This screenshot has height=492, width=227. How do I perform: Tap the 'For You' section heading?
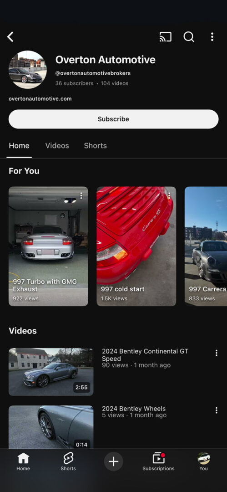(x=24, y=171)
